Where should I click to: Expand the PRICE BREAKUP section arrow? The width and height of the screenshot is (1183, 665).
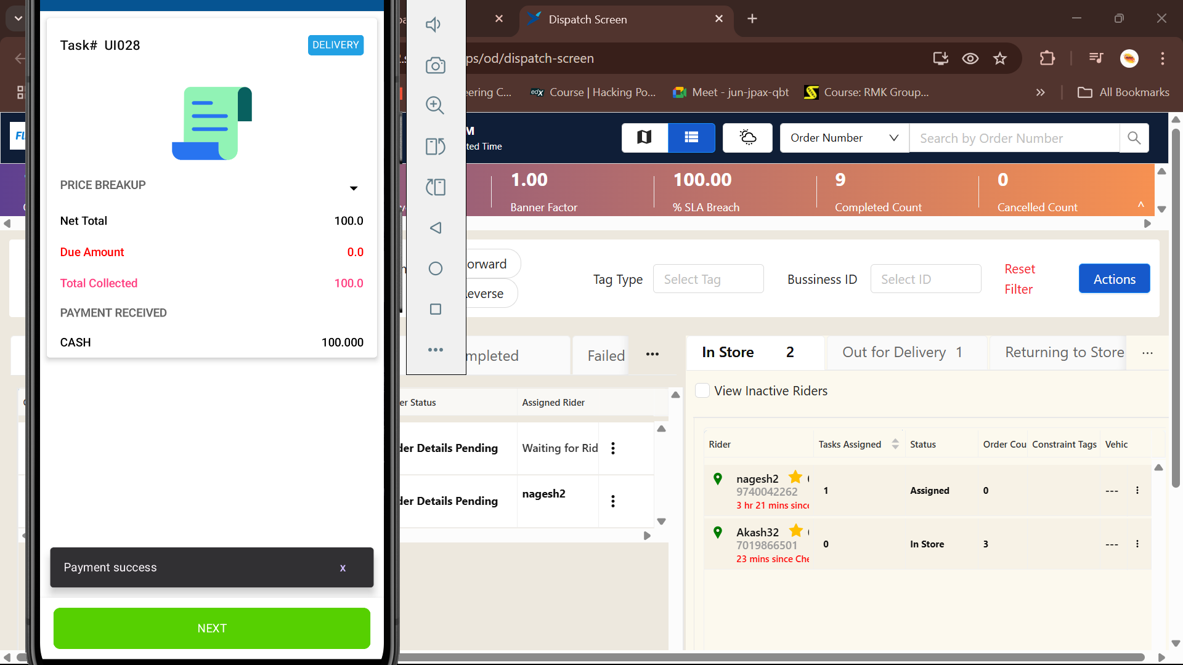click(354, 188)
